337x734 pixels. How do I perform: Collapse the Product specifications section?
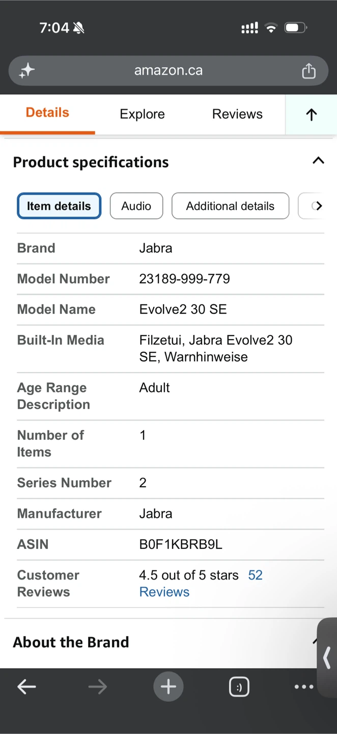tap(318, 161)
